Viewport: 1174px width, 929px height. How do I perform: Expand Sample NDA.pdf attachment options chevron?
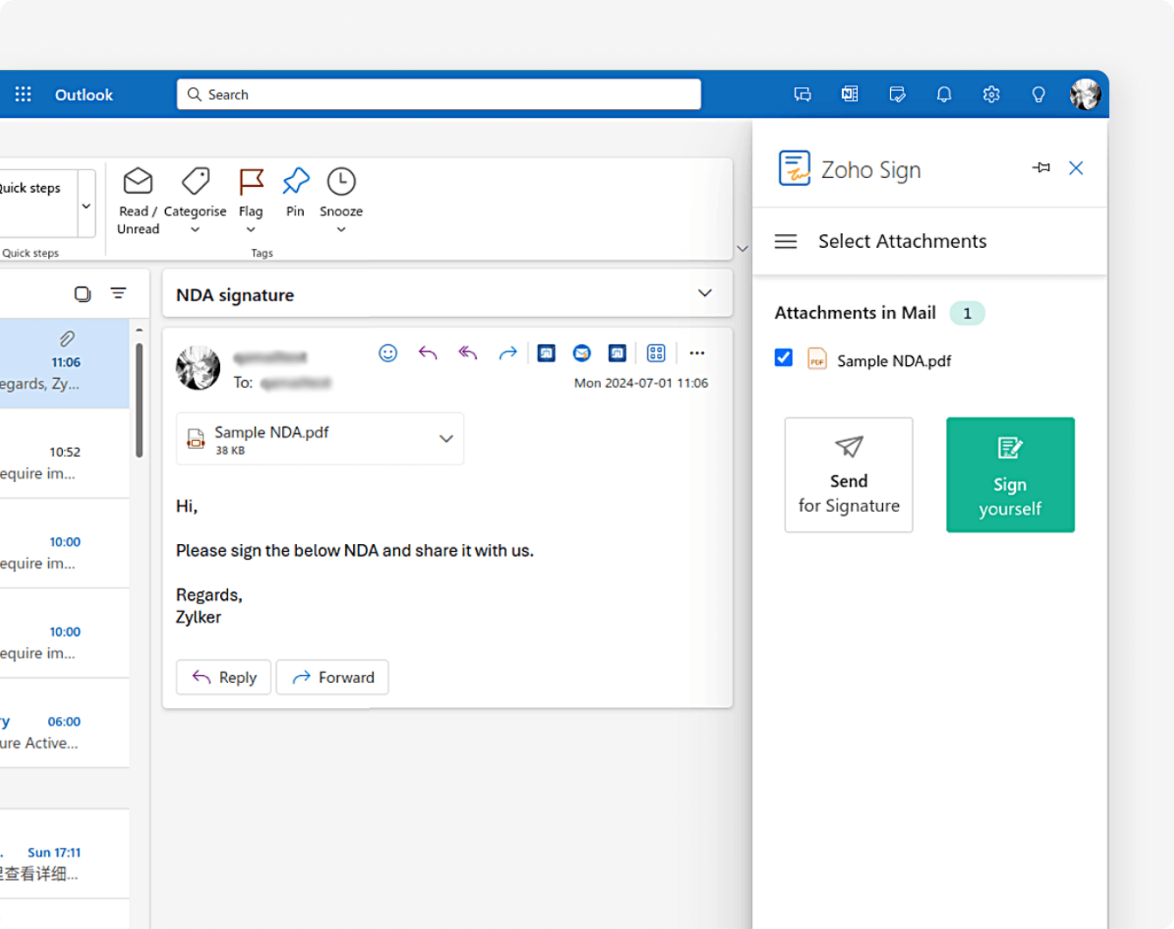[446, 438]
